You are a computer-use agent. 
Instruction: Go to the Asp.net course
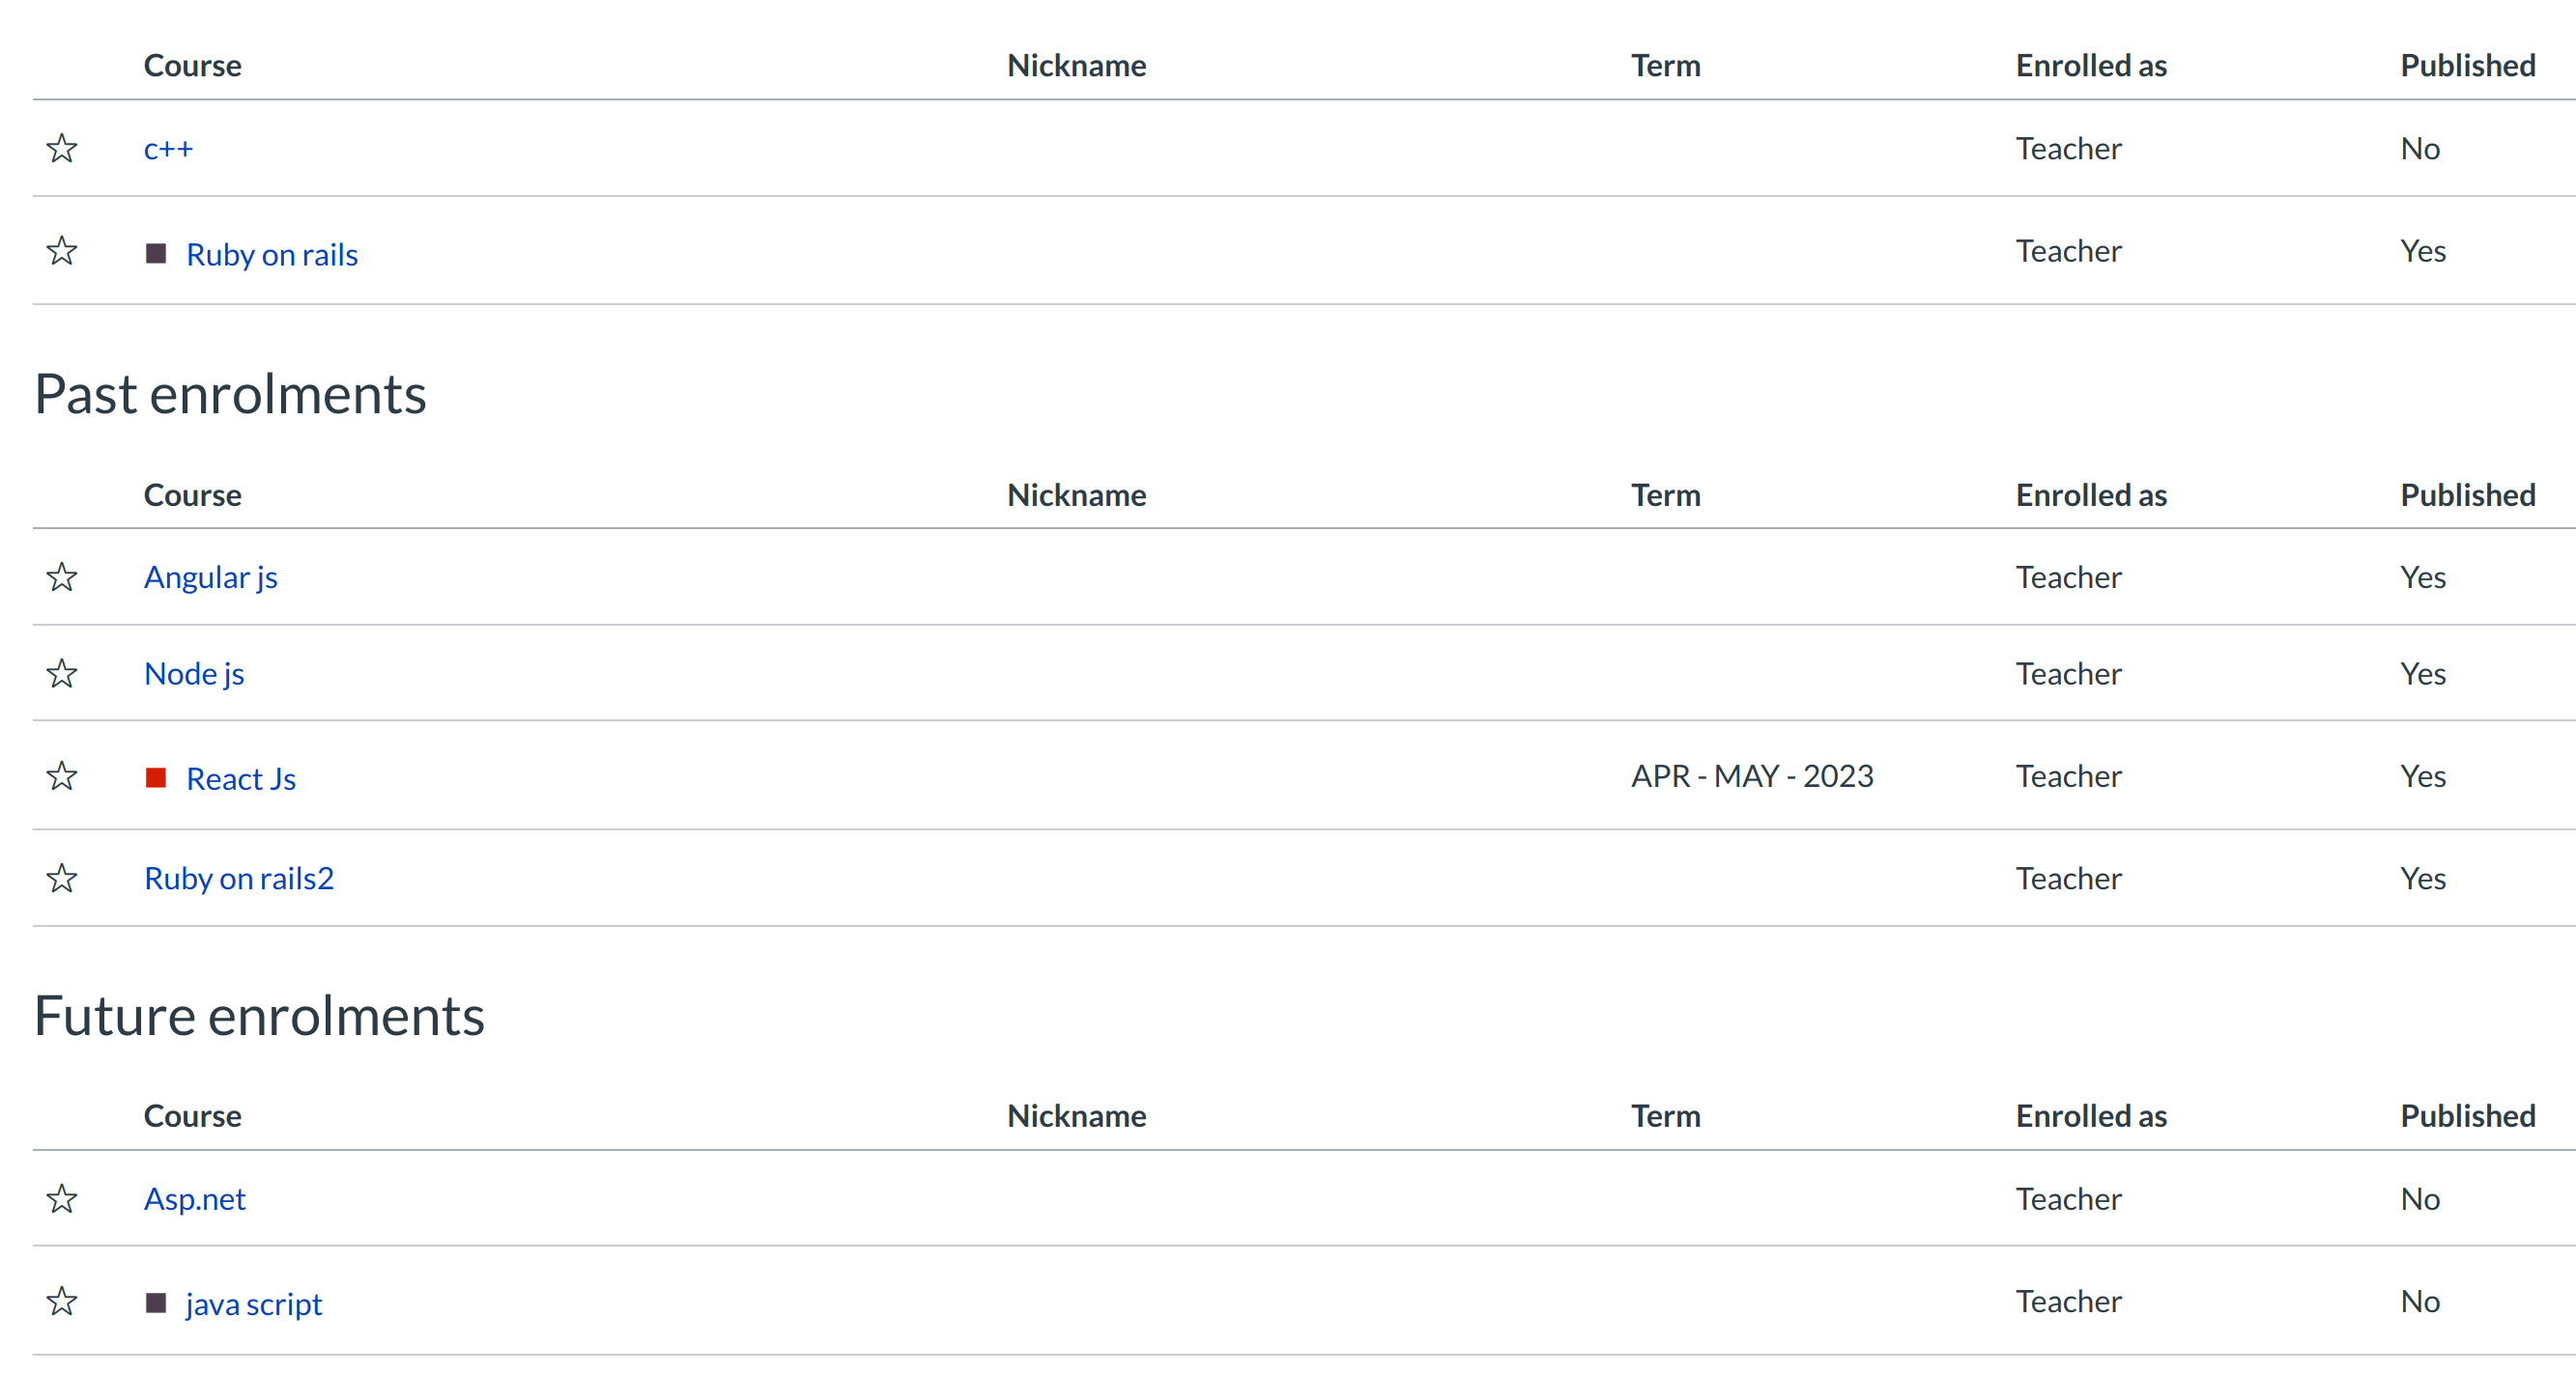point(194,1199)
